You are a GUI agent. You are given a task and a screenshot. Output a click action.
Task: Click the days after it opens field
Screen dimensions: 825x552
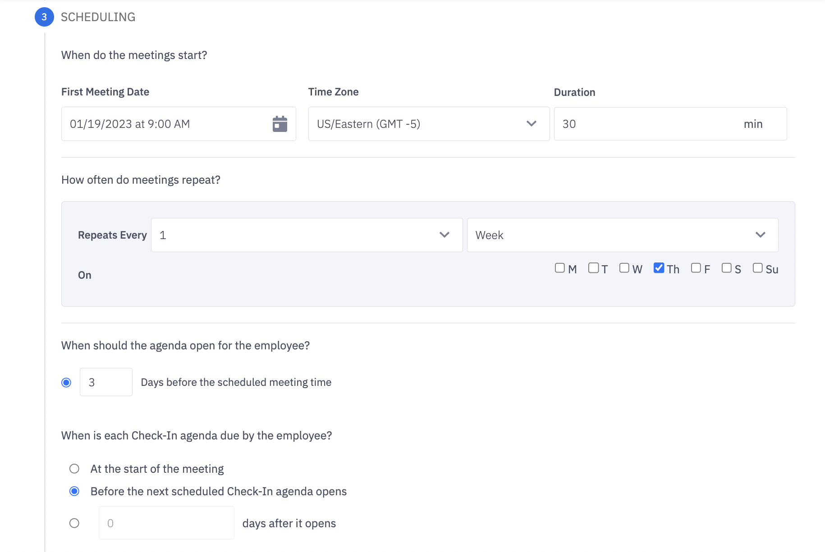point(166,523)
